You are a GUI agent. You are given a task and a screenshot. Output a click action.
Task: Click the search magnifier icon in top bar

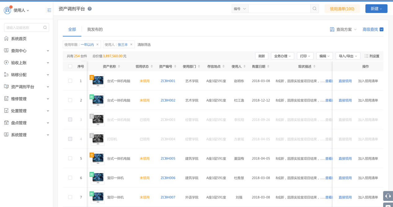(x=315, y=9)
